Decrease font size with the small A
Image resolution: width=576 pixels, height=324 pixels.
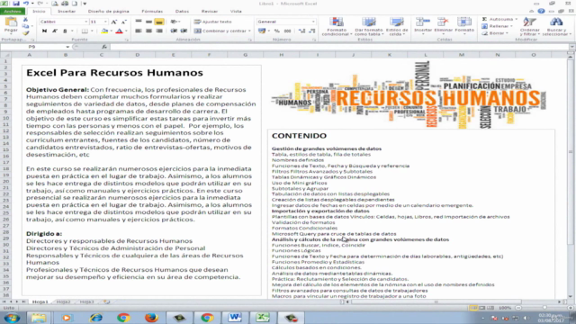click(124, 22)
